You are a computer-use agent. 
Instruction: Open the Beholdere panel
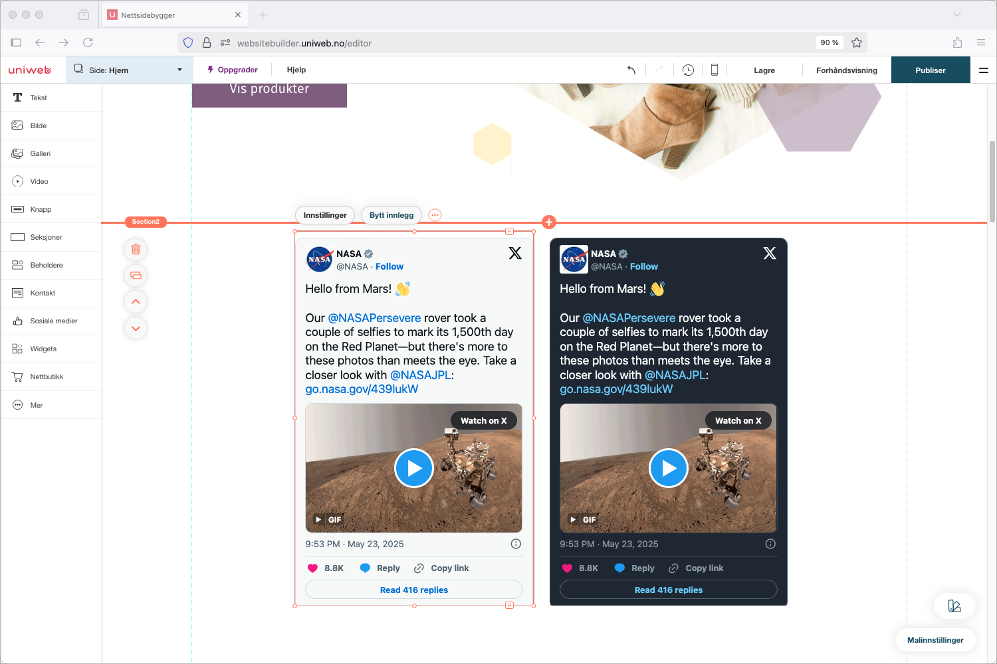pyautogui.click(x=51, y=265)
